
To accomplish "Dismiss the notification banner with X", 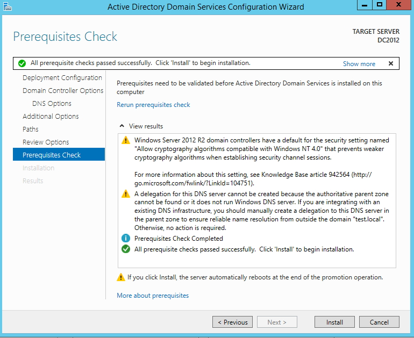I will (391, 63).
